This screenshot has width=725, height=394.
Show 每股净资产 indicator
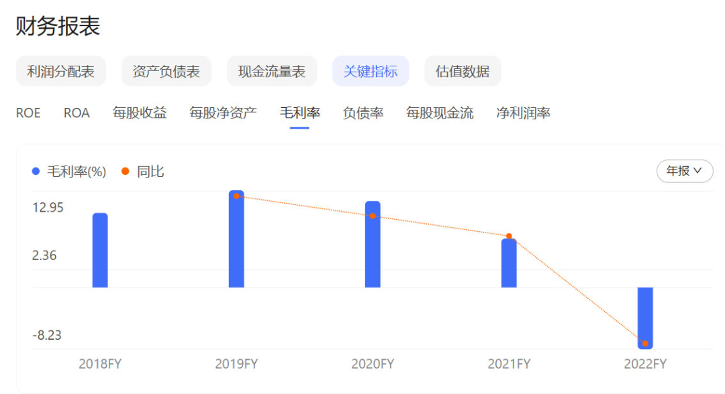pyautogui.click(x=223, y=113)
